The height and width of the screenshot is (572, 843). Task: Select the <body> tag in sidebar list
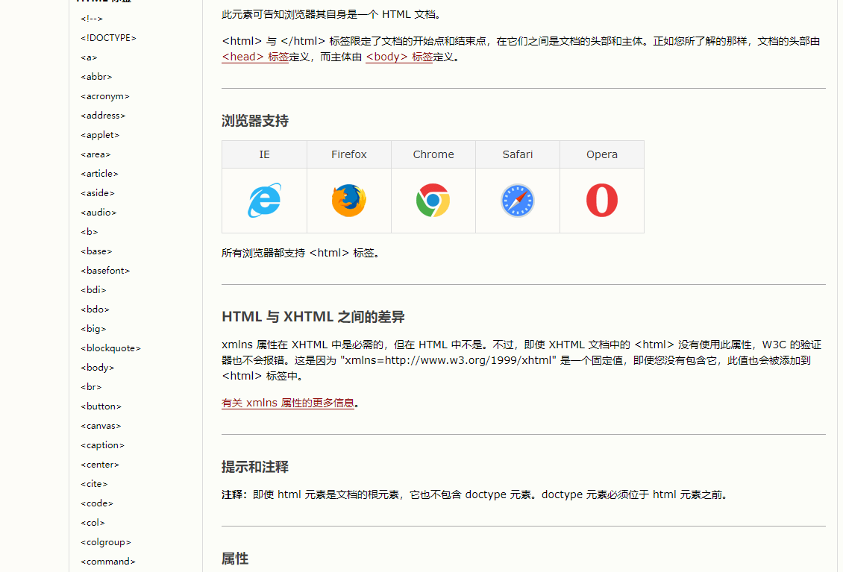click(97, 367)
